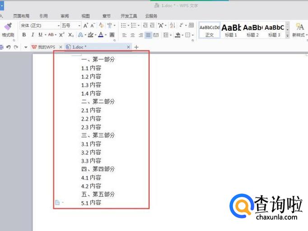Open the 云服务 ribbon tab
Viewport: 308px width, 231px height.
[x=151, y=16]
